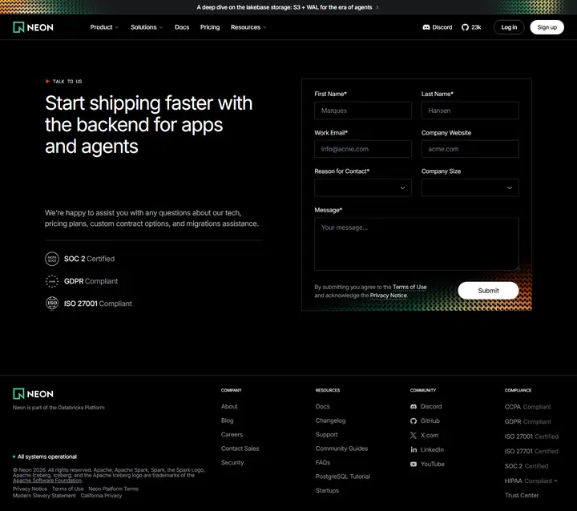Screen dimensions: 577x511
Task: Open Apache Software Foundation link
Action: 47,481
